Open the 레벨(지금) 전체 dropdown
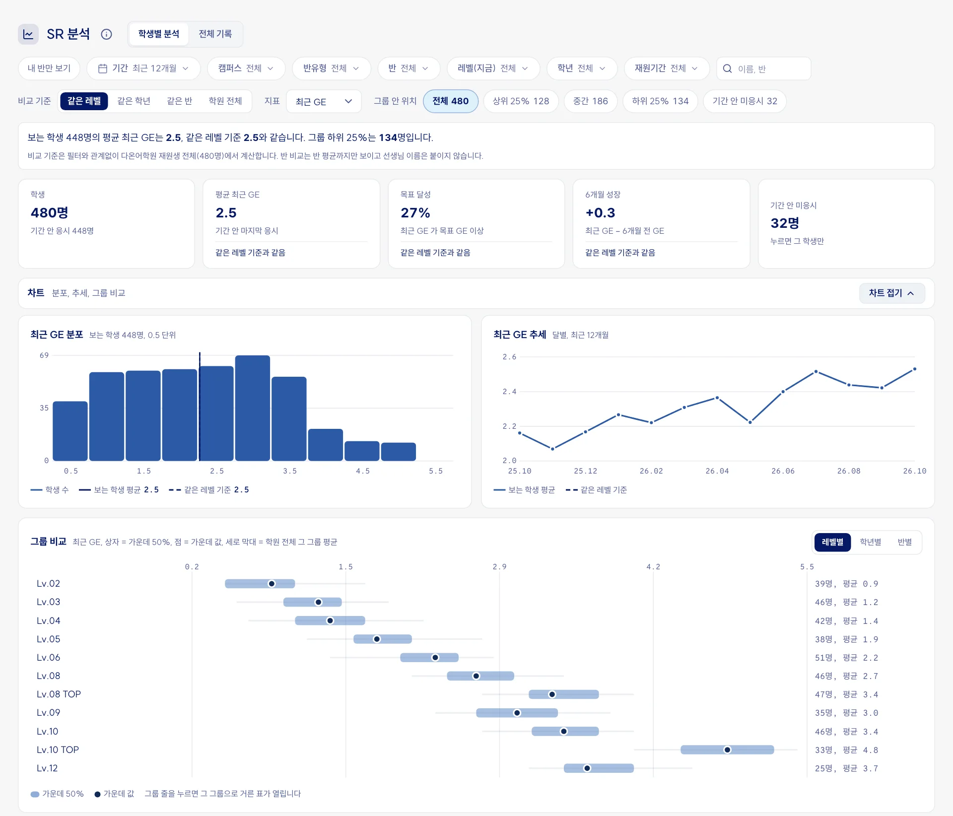 coord(493,68)
